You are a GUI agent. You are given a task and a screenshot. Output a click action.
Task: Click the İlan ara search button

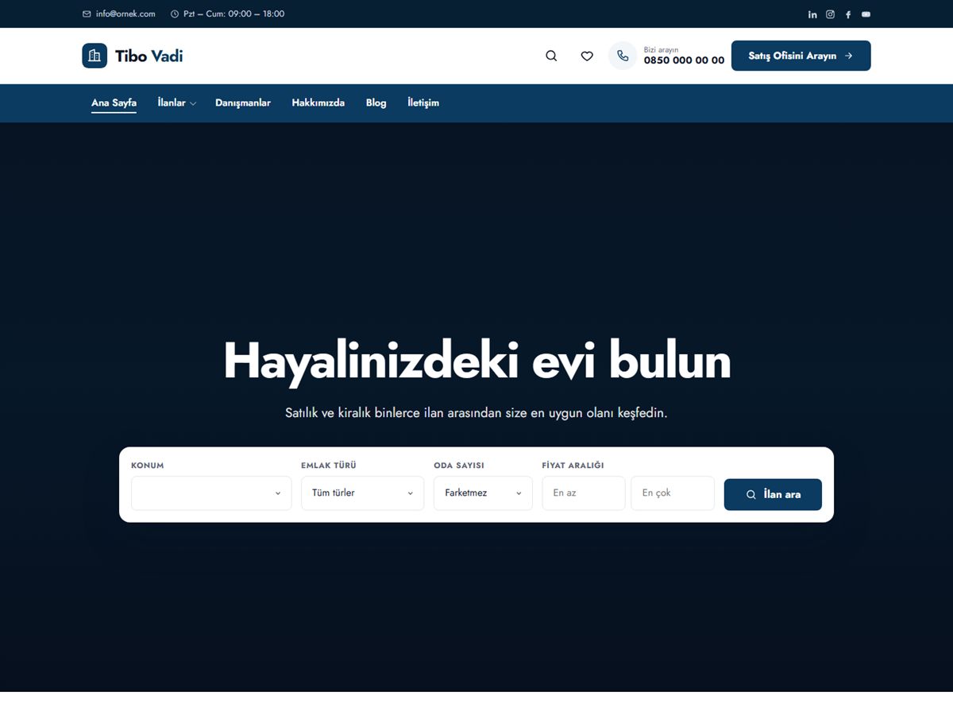[773, 494]
